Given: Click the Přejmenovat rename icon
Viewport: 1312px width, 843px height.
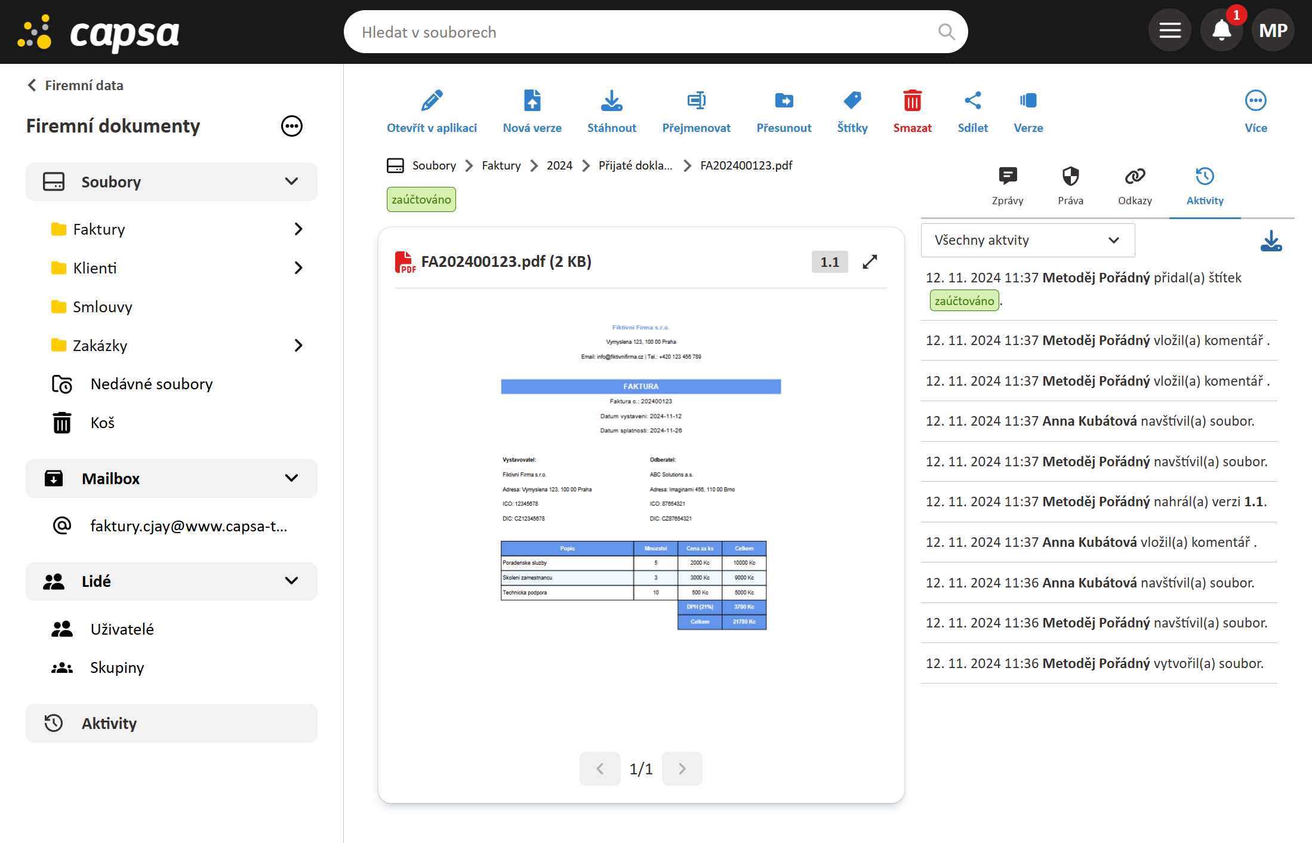Looking at the screenshot, I should click(x=696, y=101).
